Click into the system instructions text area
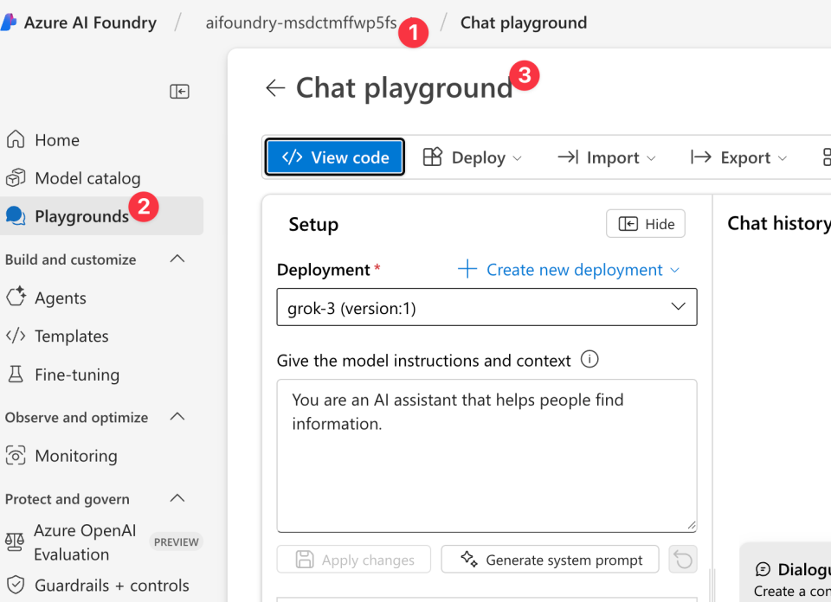 pos(486,456)
